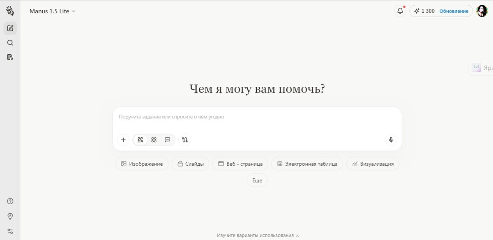This screenshot has width=493, height=240.
Task: Click the Manus logo at the top left
Action: (x=10, y=11)
